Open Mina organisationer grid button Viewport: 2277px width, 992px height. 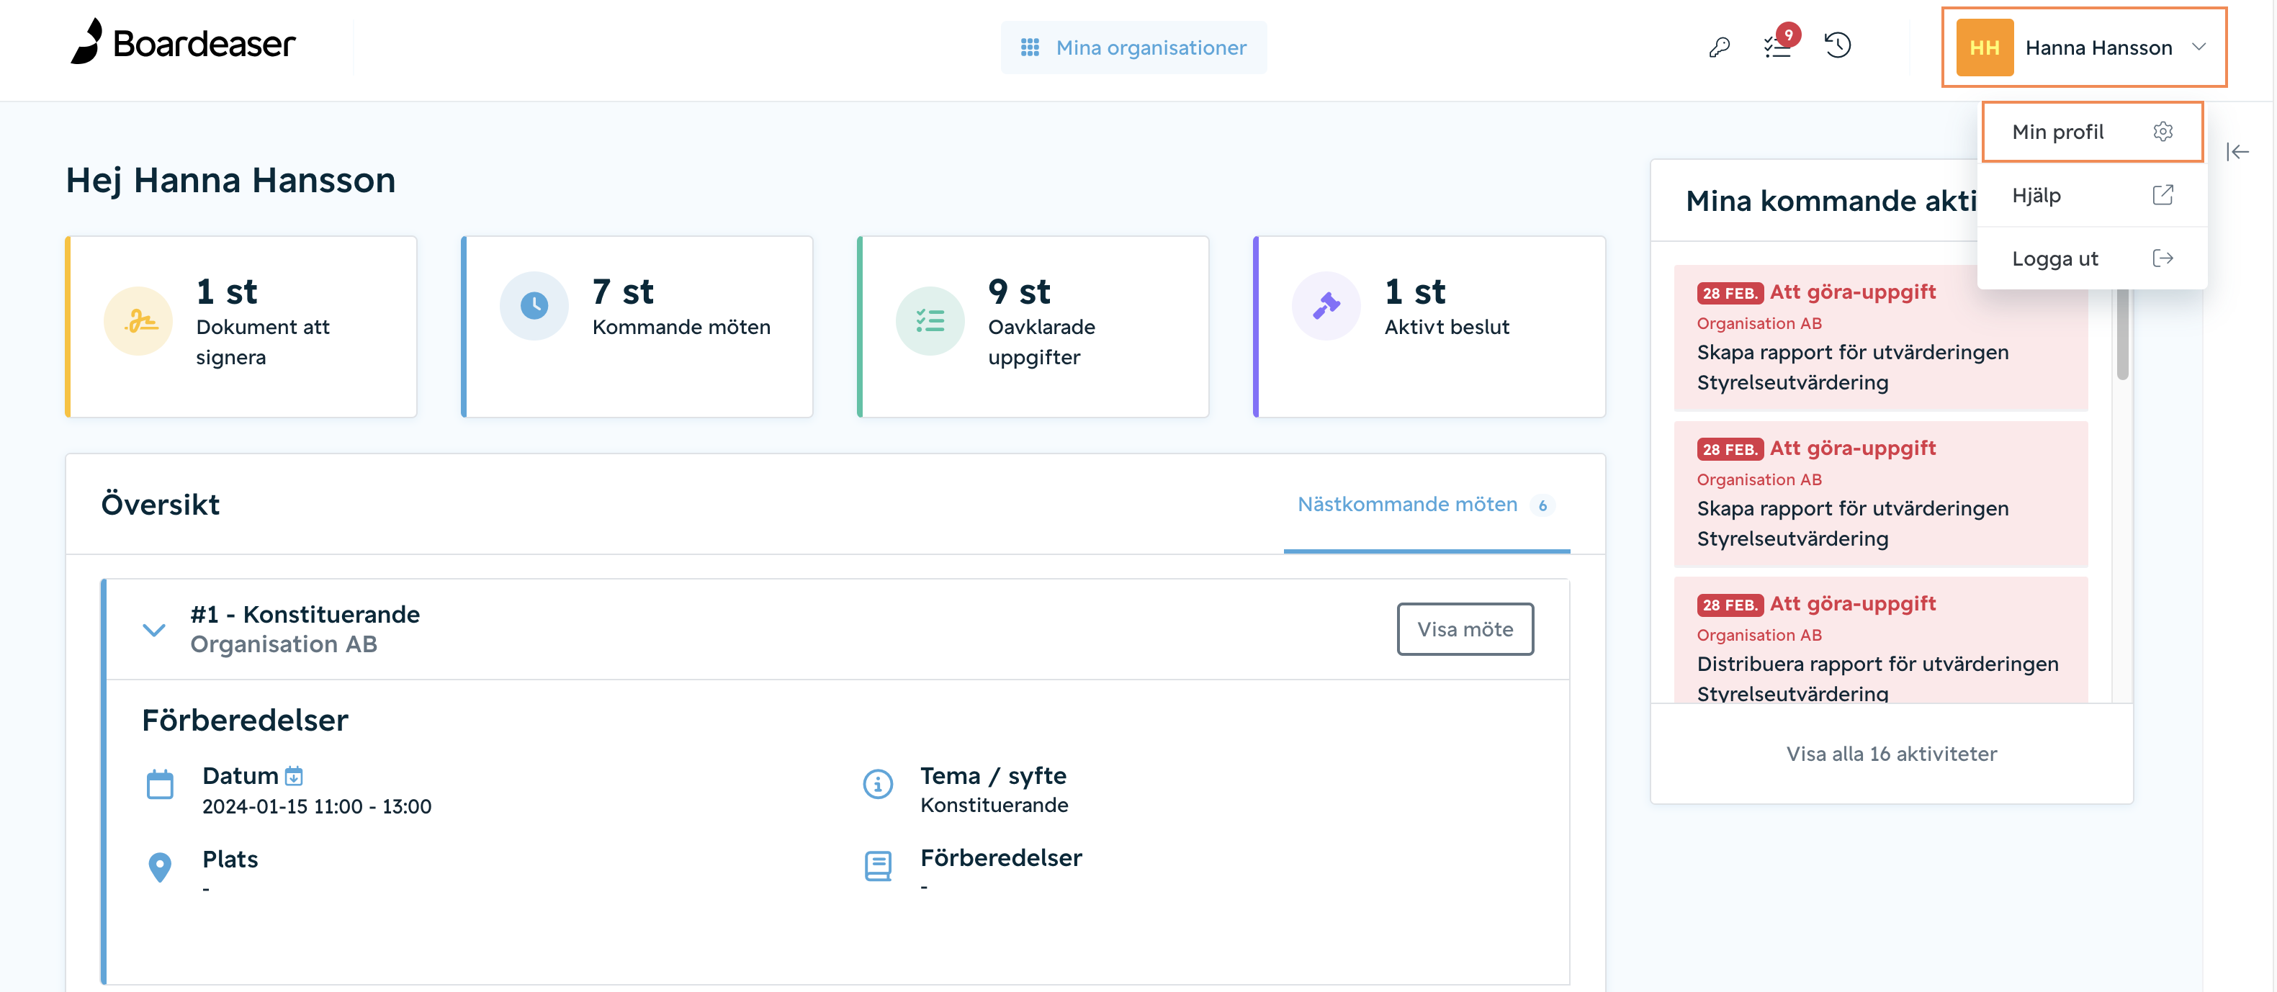(x=1133, y=48)
